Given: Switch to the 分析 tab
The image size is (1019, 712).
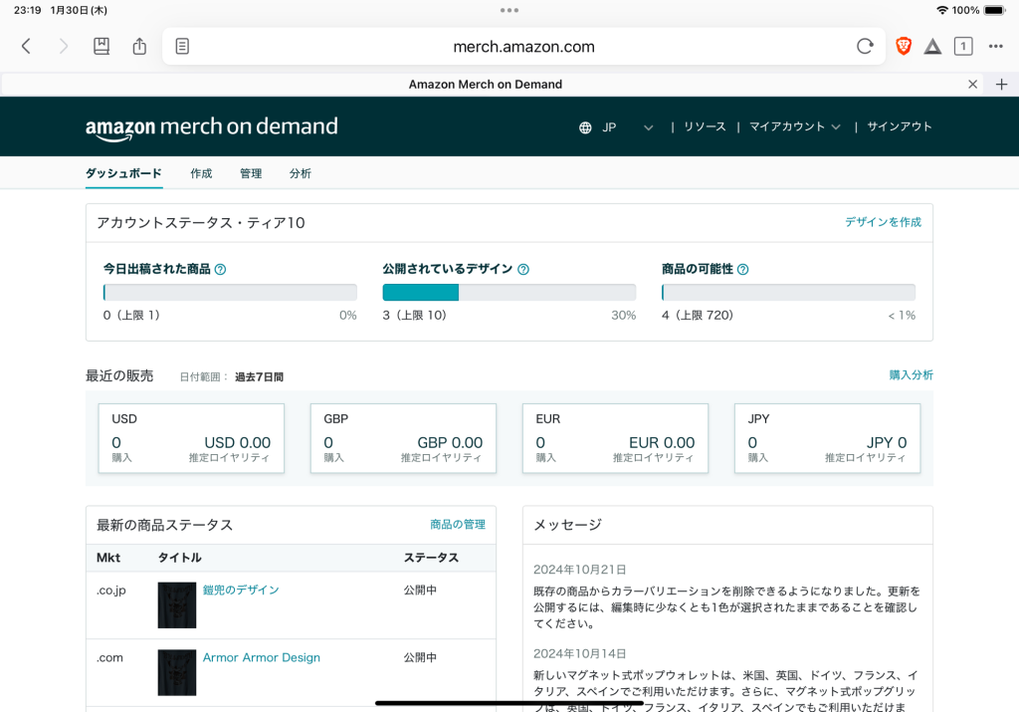Looking at the screenshot, I should click(x=301, y=173).
